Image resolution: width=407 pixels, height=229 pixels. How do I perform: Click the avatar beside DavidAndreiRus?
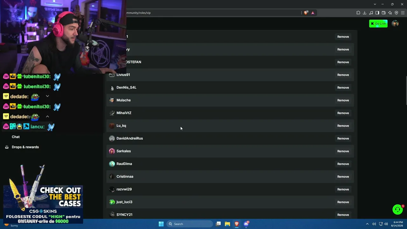tap(112, 138)
